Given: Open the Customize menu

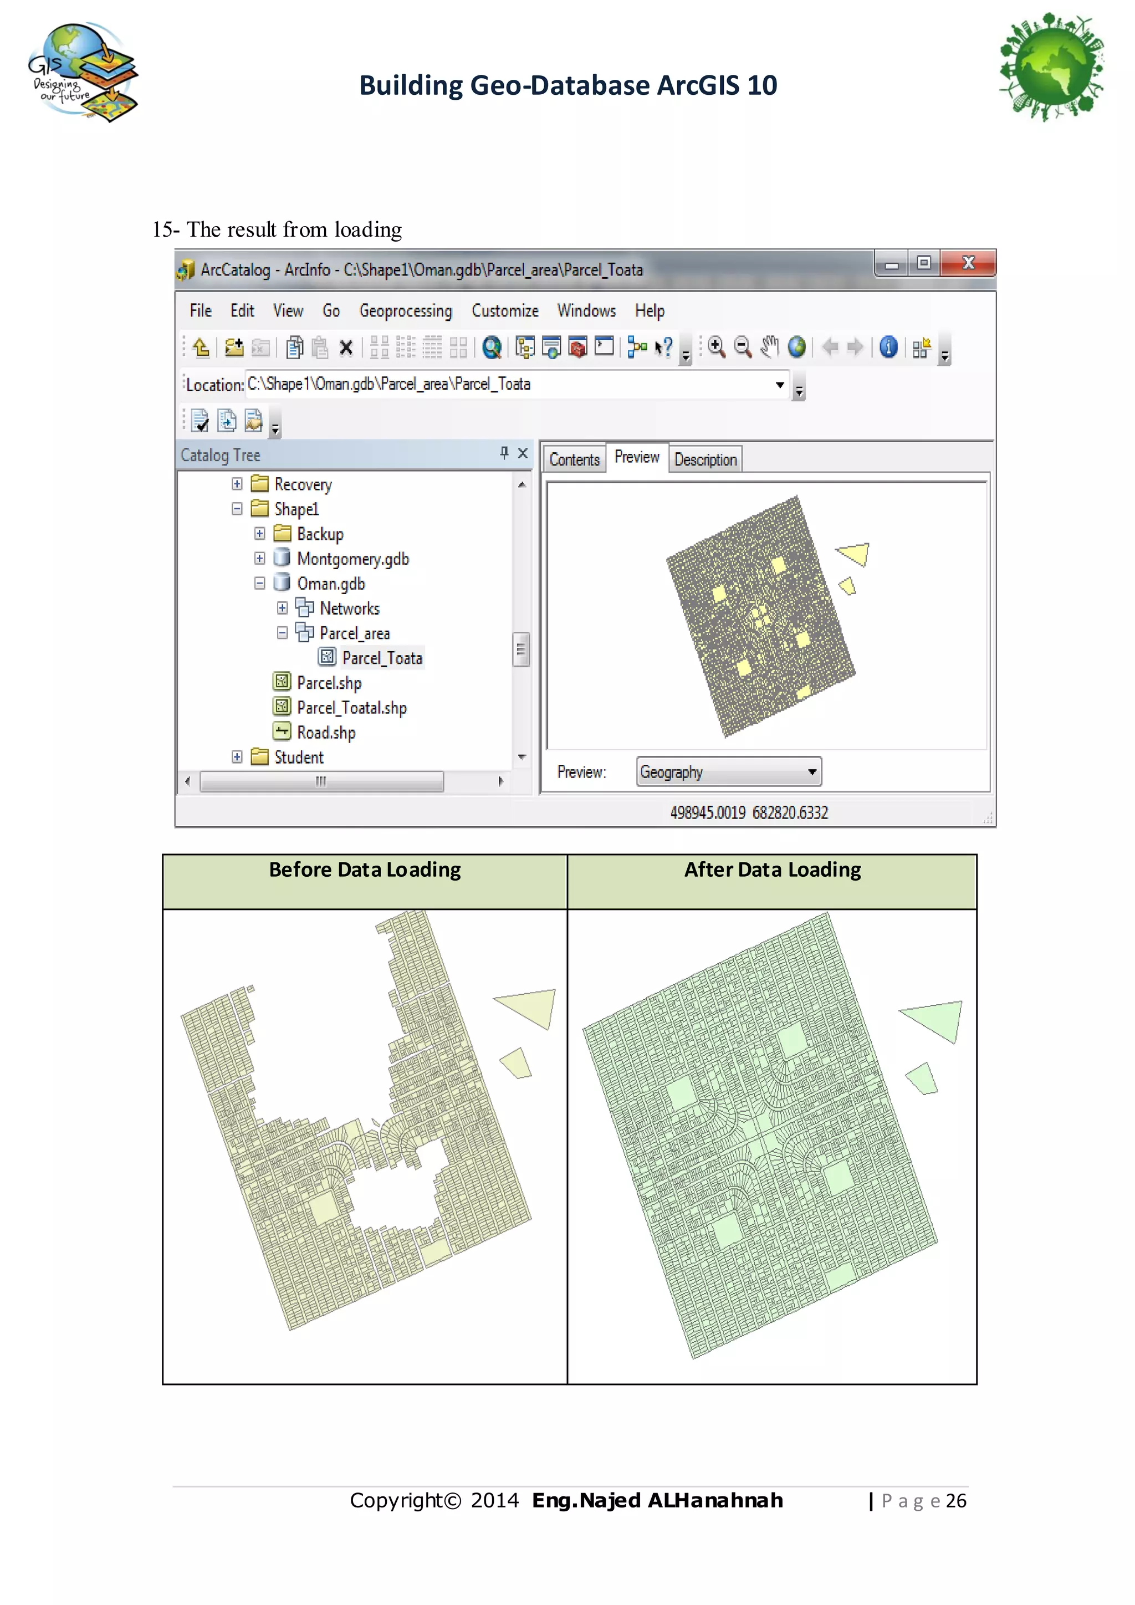Looking at the screenshot, I should (x=505, y=310).
